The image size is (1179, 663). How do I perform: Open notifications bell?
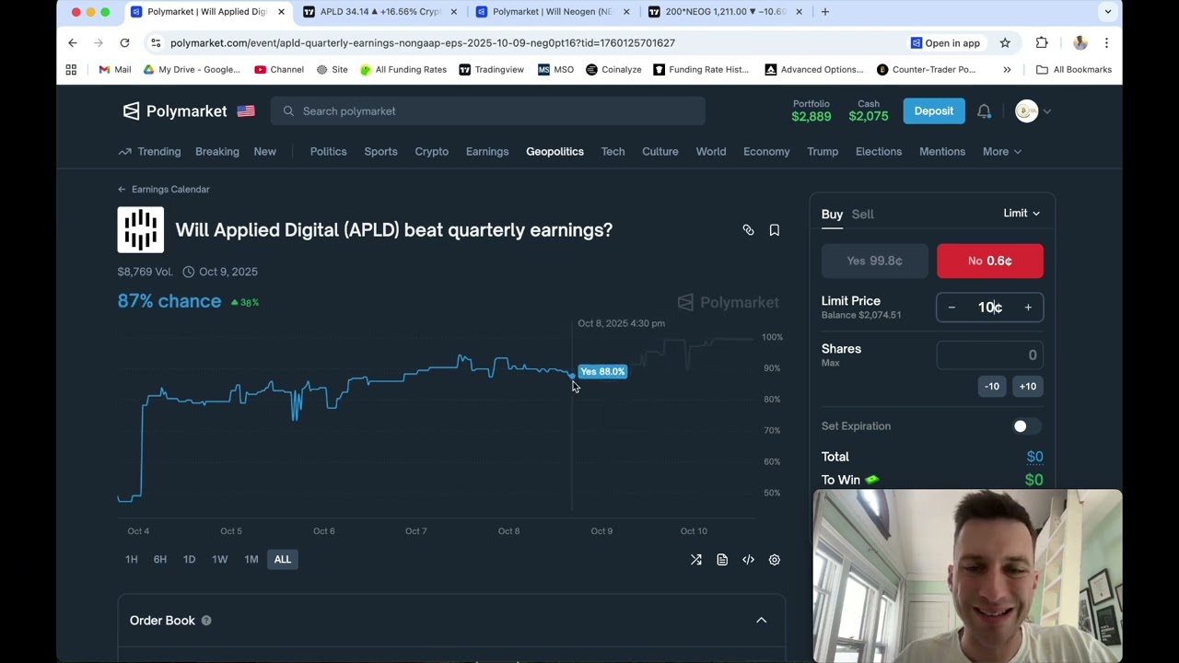(984, 111)
